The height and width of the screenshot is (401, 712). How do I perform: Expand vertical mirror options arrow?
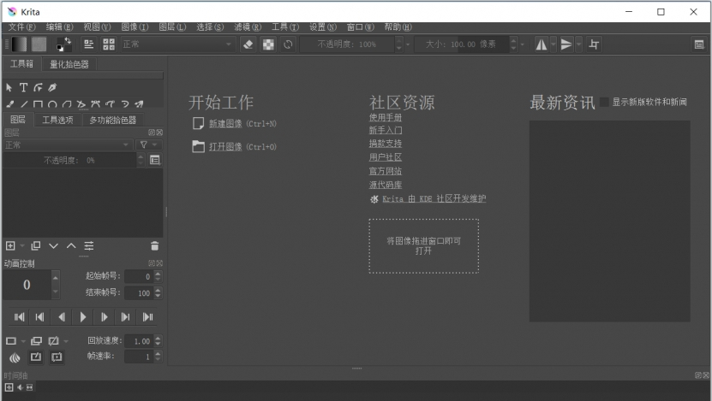coord(578,44)
